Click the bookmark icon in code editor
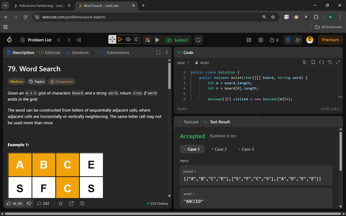This screenshot has height=216, width=346. click(x=313, y=62)
